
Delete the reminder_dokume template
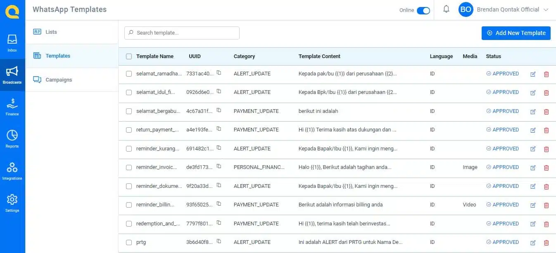[x=546, y=187]
